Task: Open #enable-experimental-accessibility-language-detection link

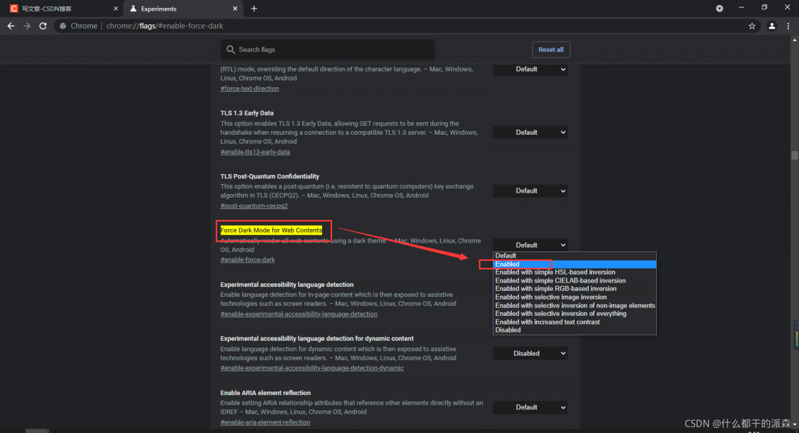Action: [x=299, y=314]
